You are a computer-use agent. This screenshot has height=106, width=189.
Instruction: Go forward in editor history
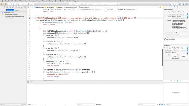[32, 7]
